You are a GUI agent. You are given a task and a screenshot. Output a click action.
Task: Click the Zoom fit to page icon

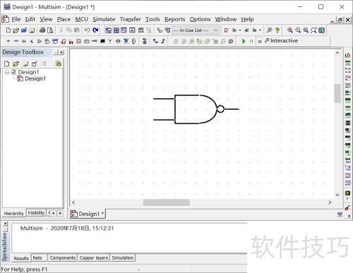pyautogui.click(x=313, y=30)
